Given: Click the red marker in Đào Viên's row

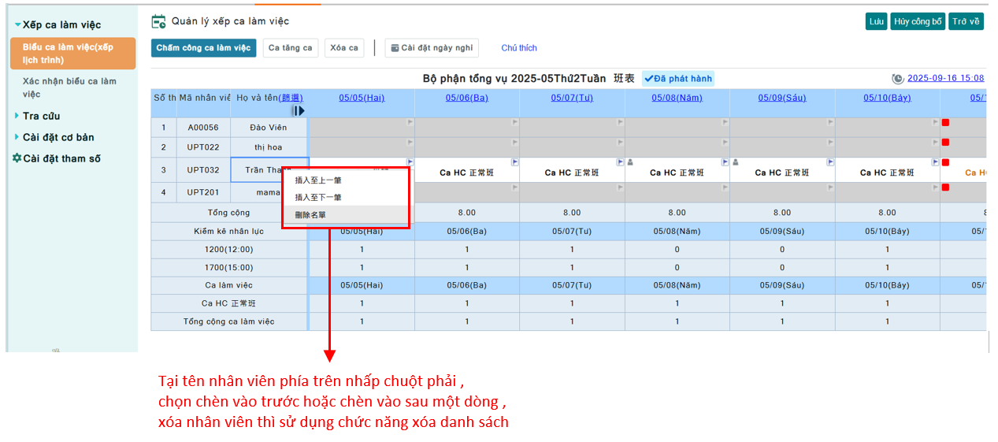Looking at the screenshot, I should (x=945, y=123).
